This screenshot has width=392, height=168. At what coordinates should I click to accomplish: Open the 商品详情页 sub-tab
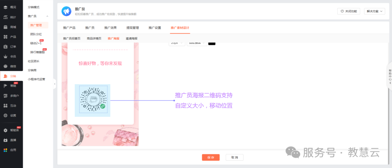pyautogui.click(x=94, y=38)
